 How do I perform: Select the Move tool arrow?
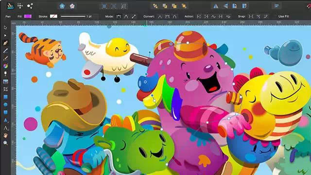click(5, 27)
